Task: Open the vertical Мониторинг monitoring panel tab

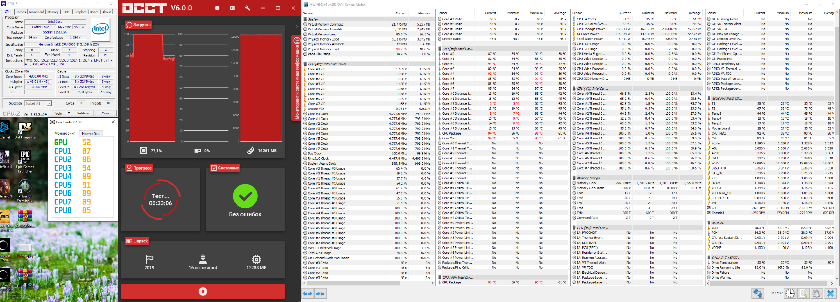Action: point(297,78)
